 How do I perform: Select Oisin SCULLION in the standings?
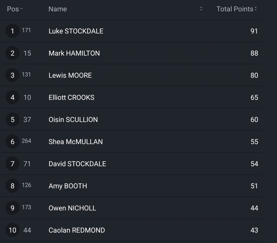73,120
